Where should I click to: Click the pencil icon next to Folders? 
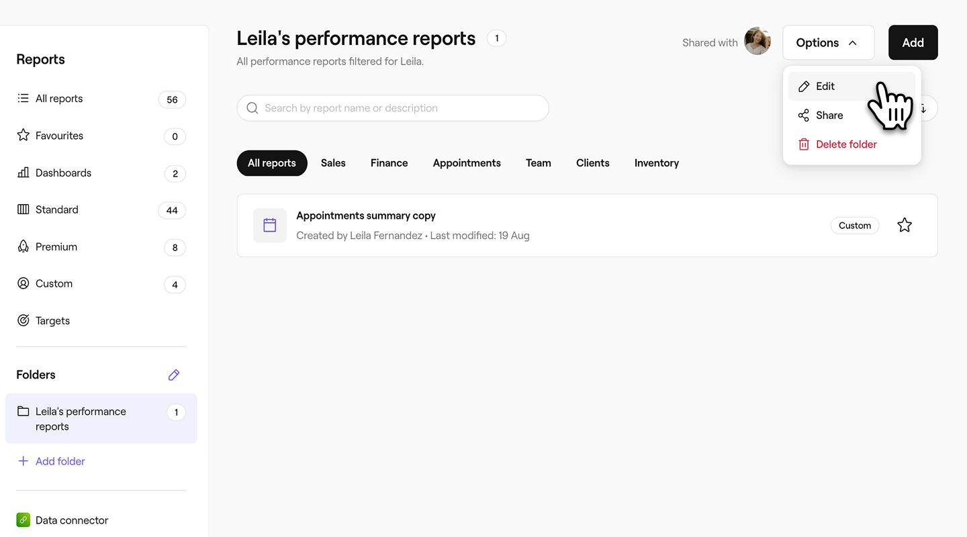(x=174, y=375)
